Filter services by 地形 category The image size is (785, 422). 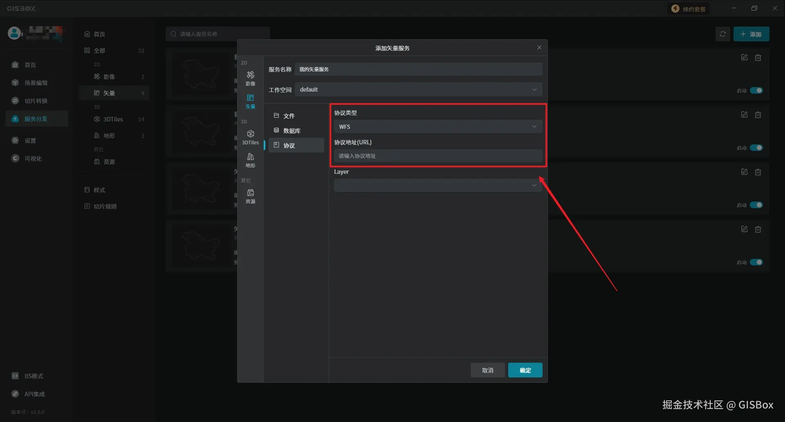click(x=114, y=136)
